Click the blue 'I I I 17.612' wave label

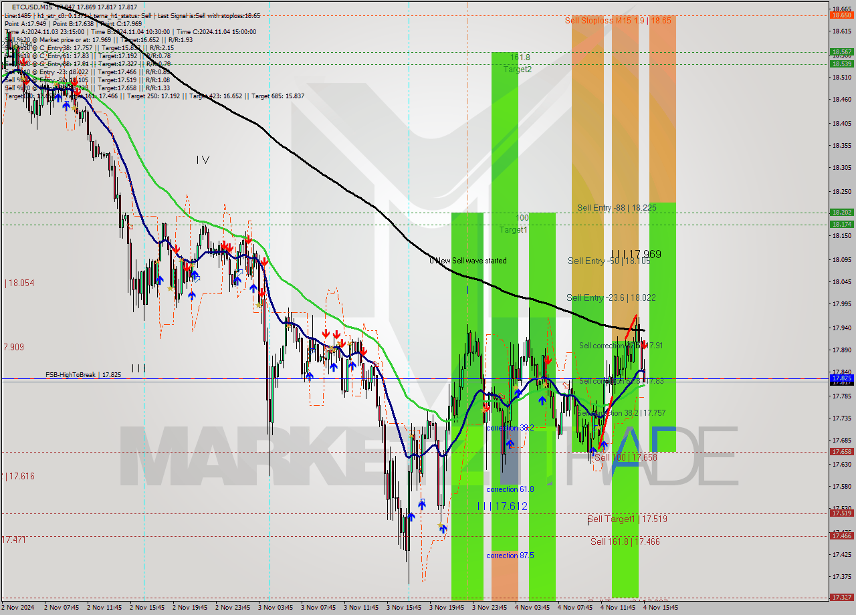point(502,507)
